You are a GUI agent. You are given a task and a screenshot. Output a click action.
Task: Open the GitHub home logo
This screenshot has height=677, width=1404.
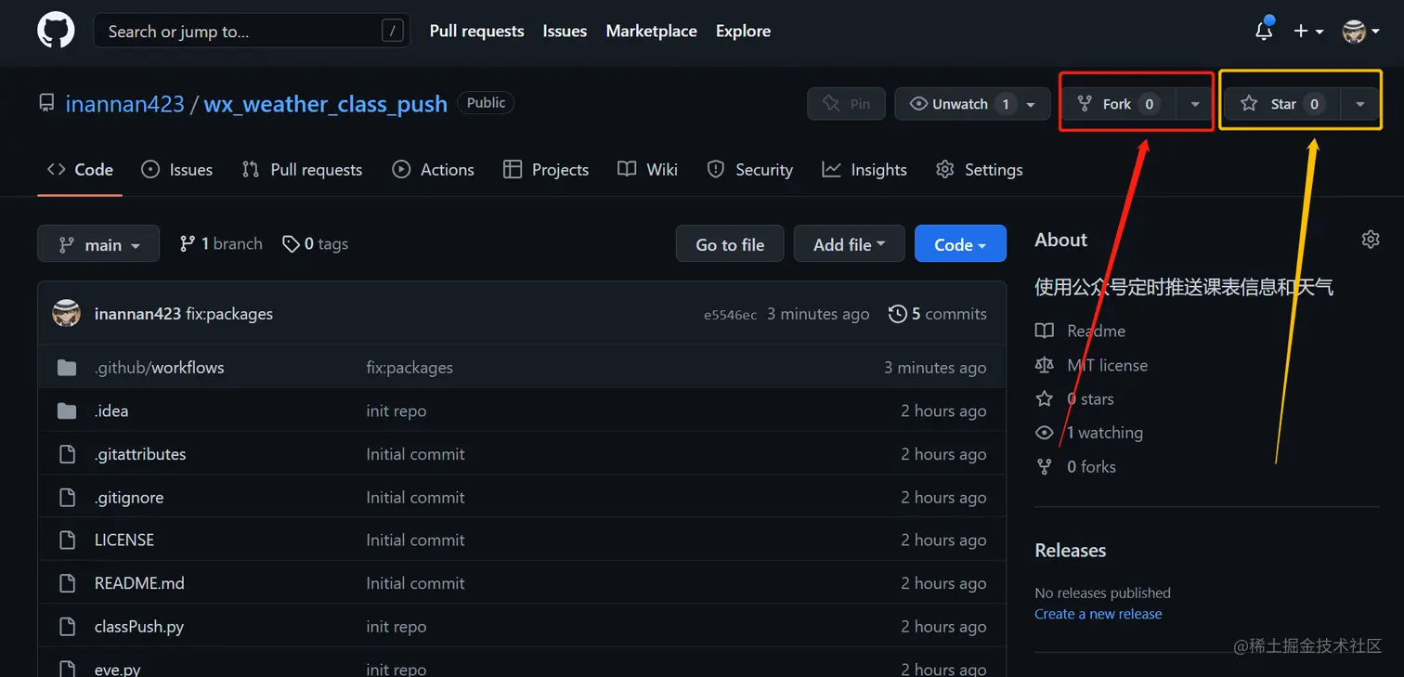56,31
